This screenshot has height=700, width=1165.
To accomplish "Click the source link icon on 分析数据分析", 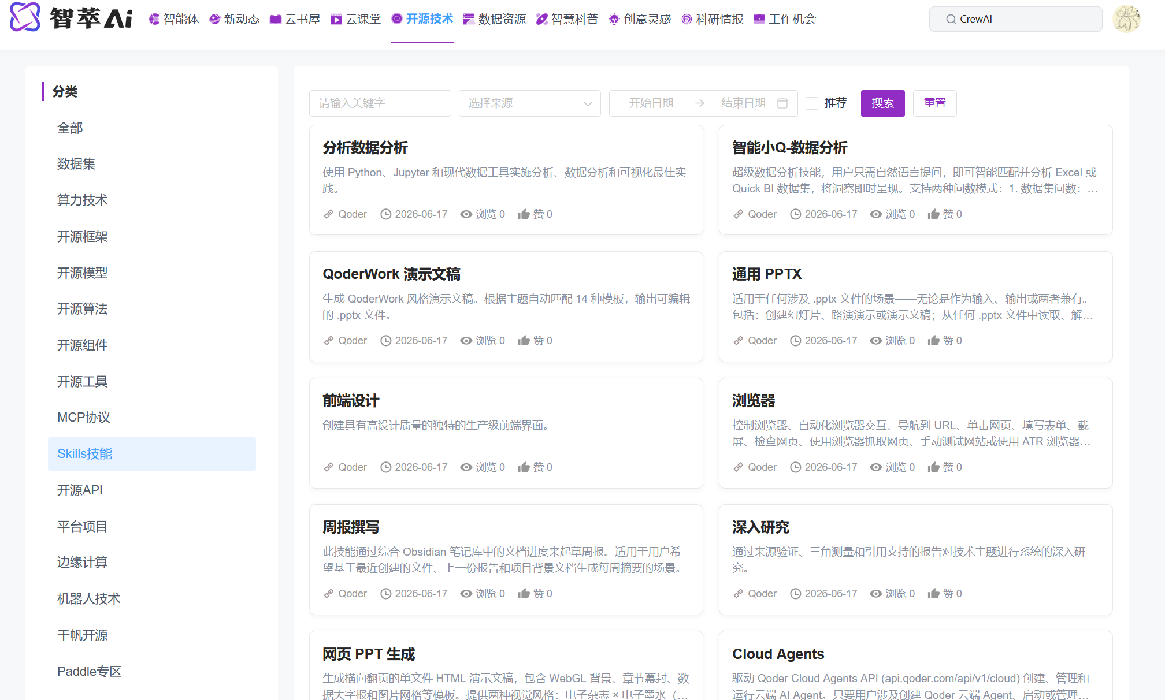I will click(x=328, y=214).
